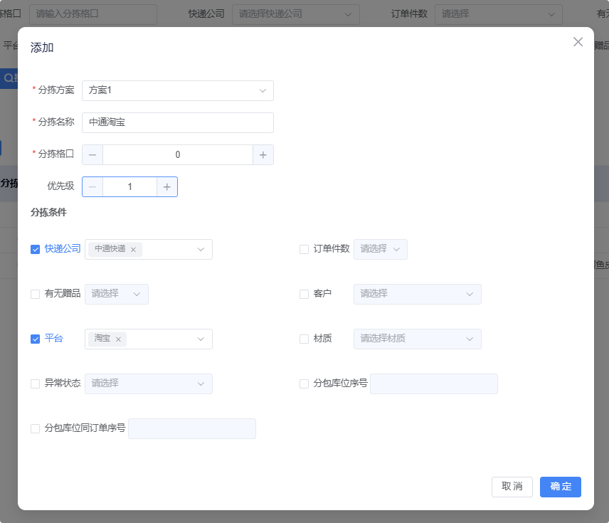Screen dimensions: 609x523
Task: Decrease 优先级 with the minus icon
Action: tap(92, 186)
